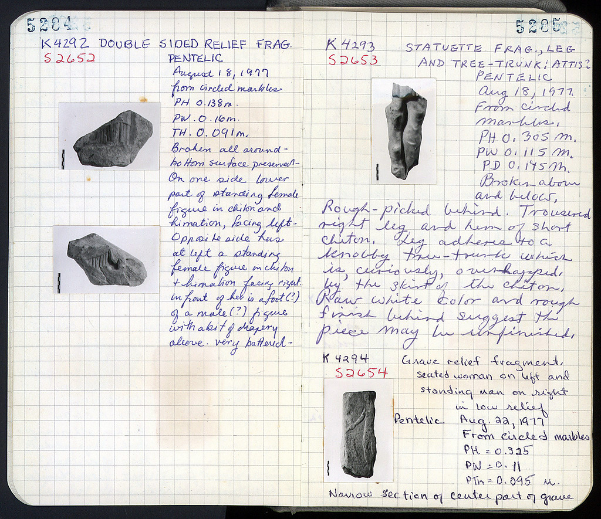
Task: Click the red S2653 inventory number
Action: click(353, 60)
